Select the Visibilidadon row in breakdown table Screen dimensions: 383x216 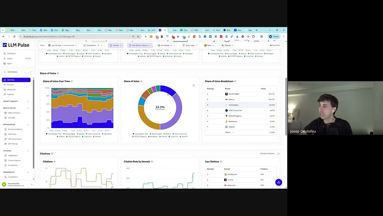click(x=240, y=105)
